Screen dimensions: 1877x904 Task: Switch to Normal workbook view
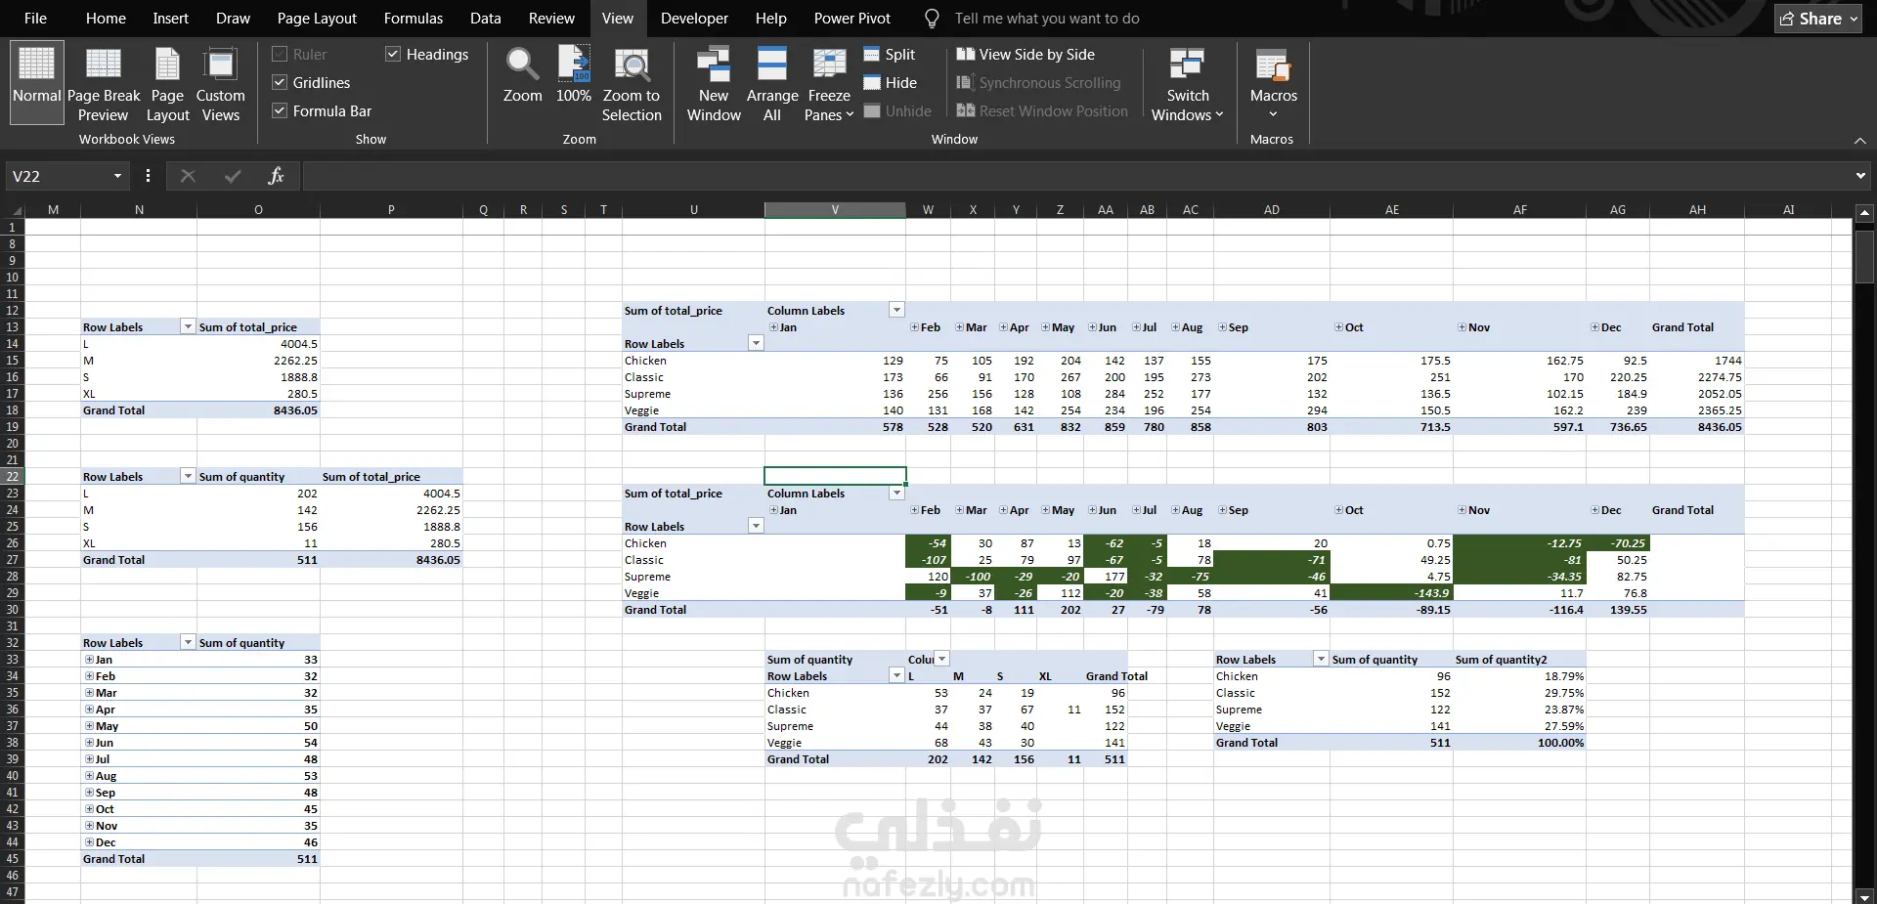pos(37,82)
